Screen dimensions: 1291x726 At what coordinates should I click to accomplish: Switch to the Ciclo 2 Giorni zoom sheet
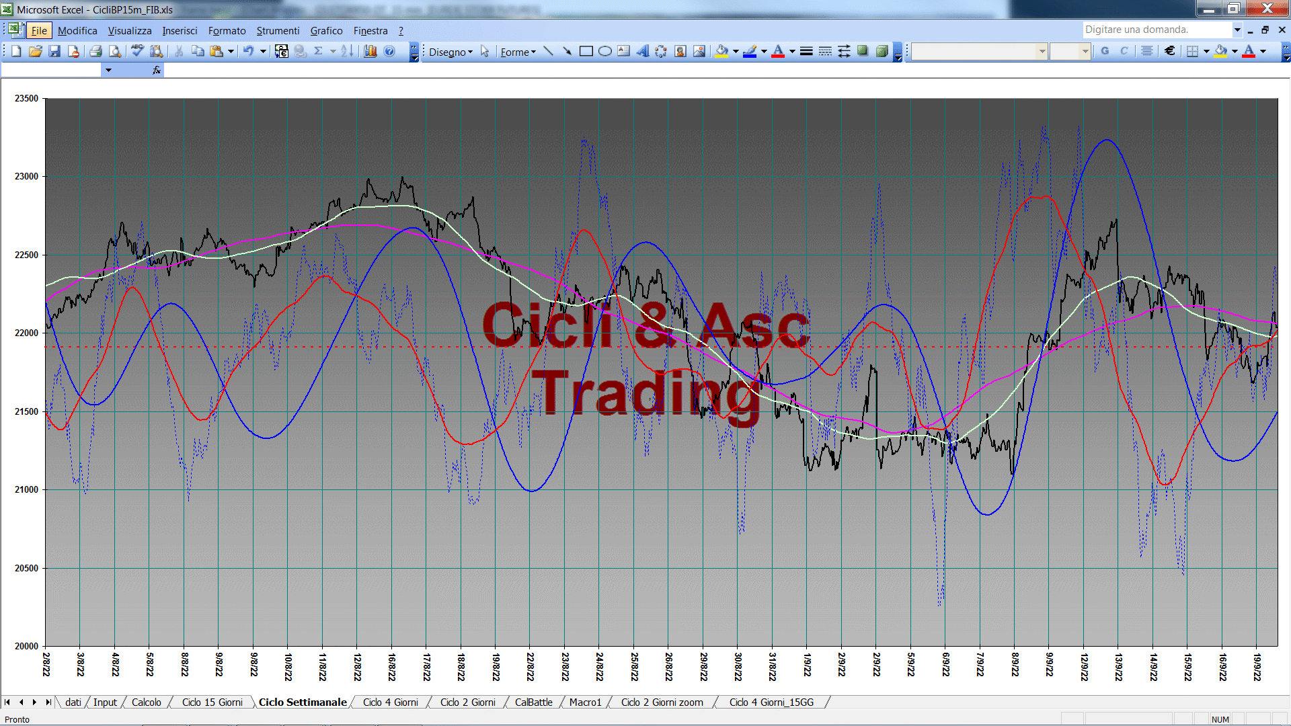(662, 702)
